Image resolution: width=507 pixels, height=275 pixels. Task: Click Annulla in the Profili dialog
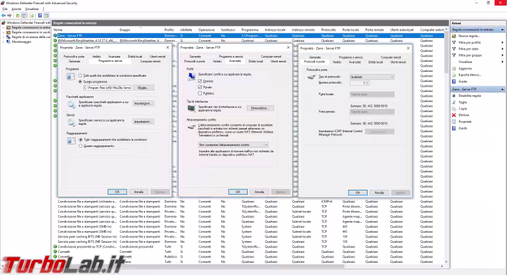click(259, 192)
